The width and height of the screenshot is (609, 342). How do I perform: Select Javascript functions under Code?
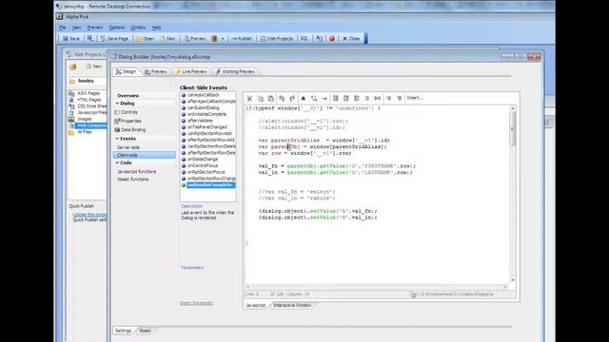pos(136,171)
